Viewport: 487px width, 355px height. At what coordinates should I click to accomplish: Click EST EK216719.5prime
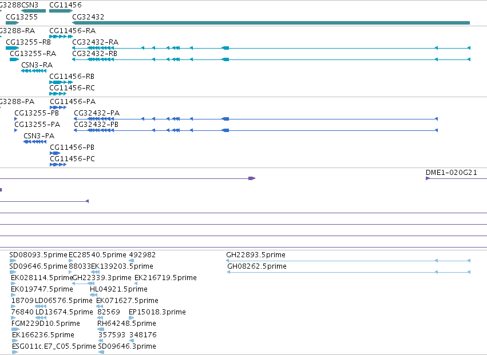pos(136,284)
